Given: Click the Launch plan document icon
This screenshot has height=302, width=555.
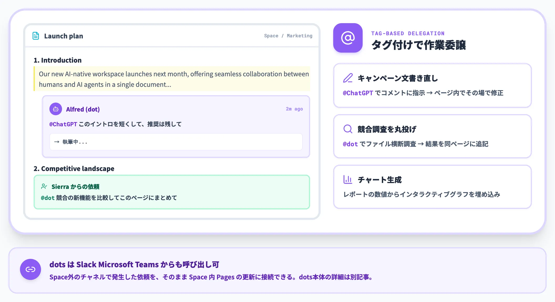Looking at the screenshot, I should (36, 36).
